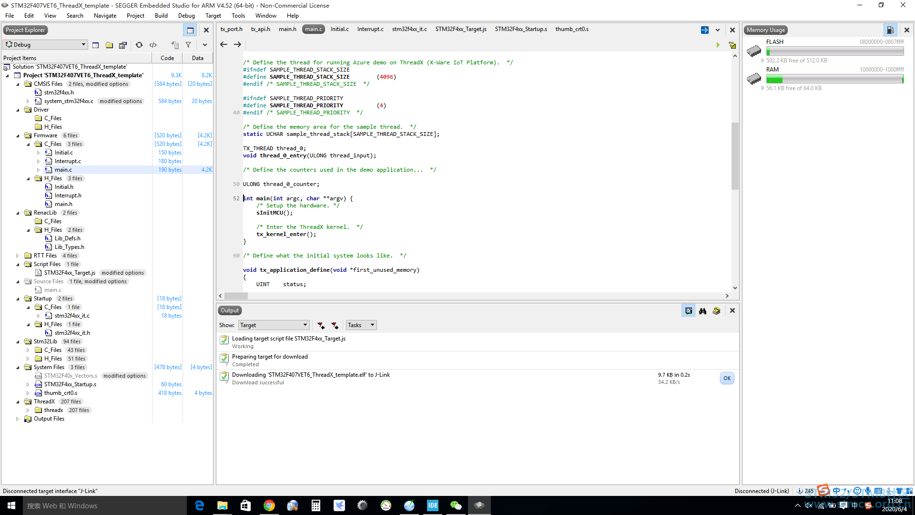Click the green run arrow in editor toolbar

(x=718, y=45)
